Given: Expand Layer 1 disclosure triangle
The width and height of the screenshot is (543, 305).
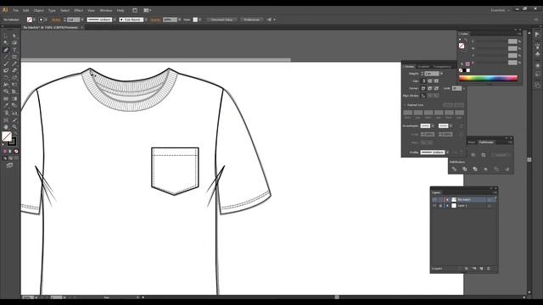Looking at the screenshot, I should tap(447, 206).
